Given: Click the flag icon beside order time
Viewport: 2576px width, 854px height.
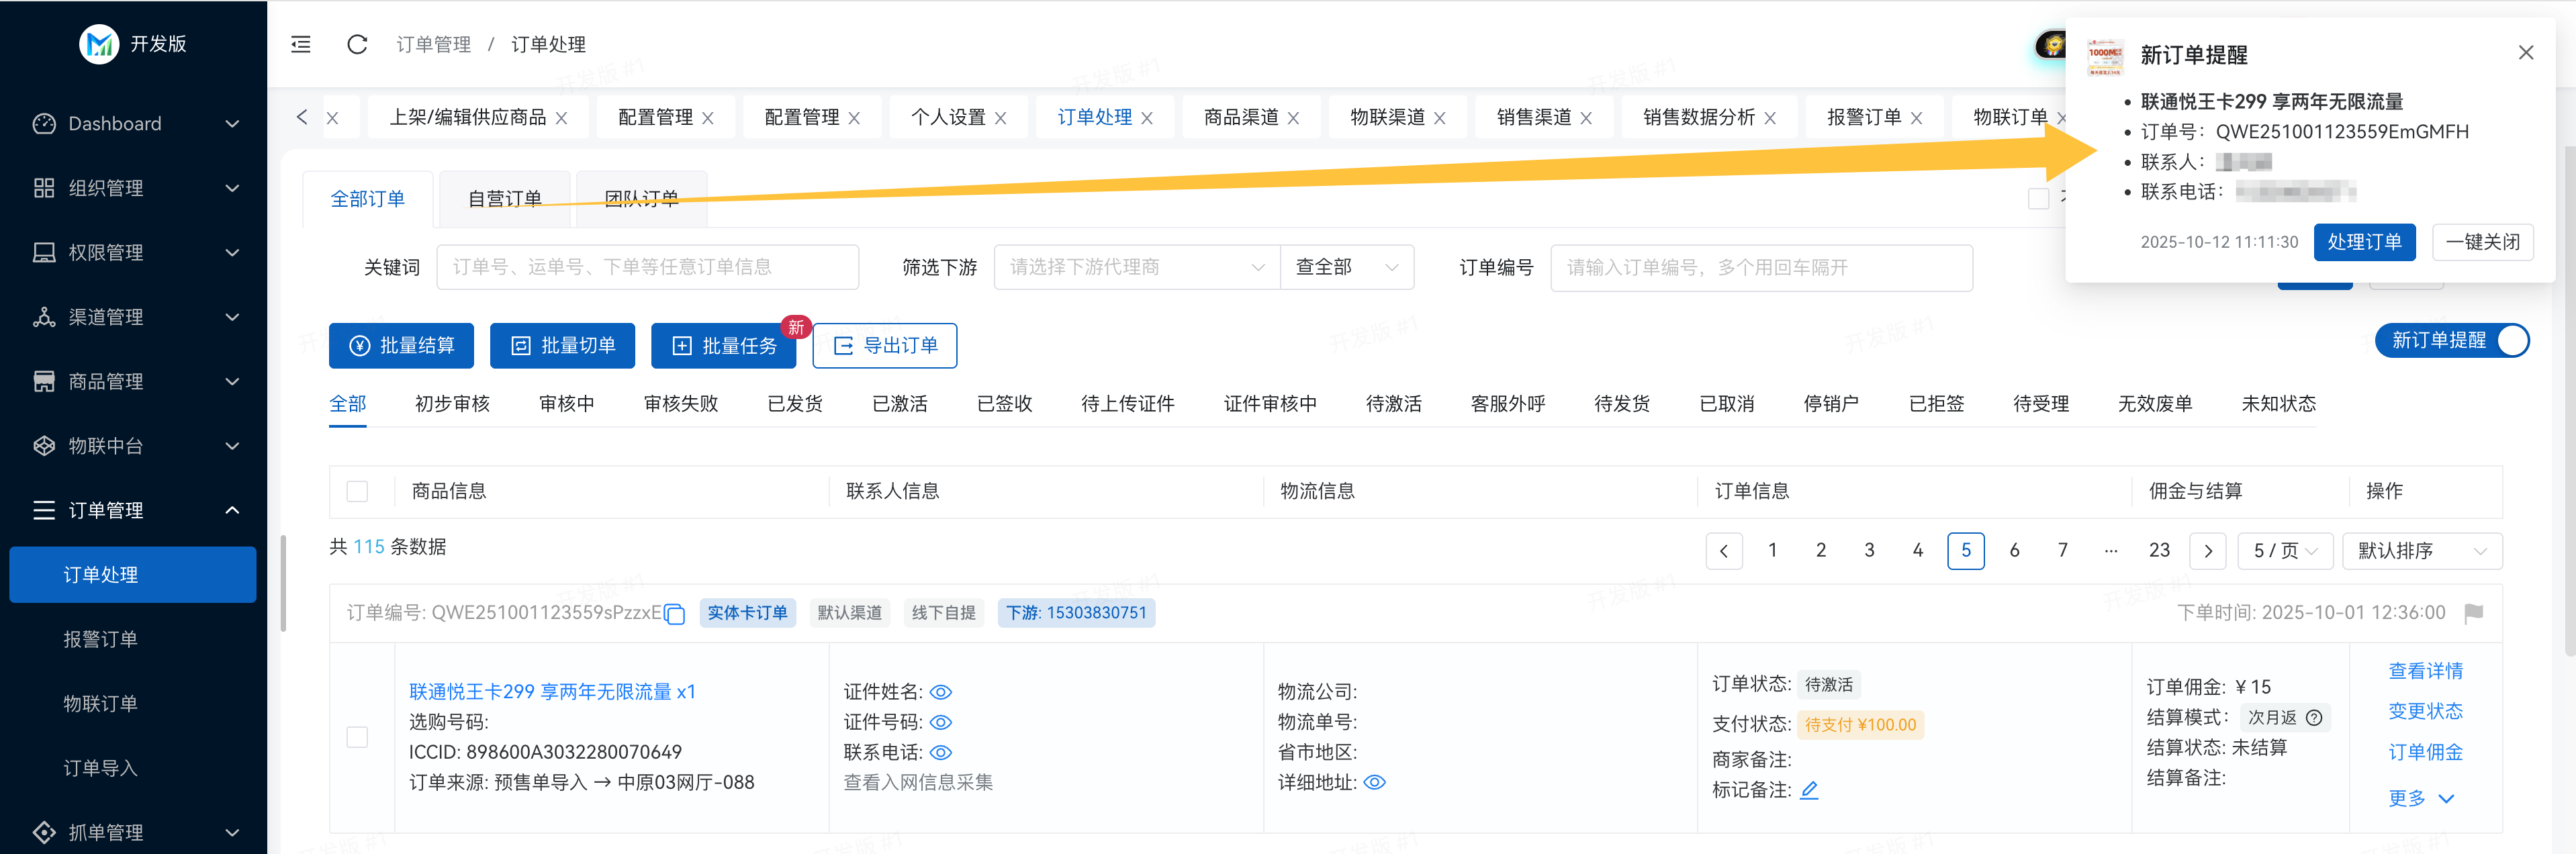Looking at the screenshot, I should click(2474, 613).
